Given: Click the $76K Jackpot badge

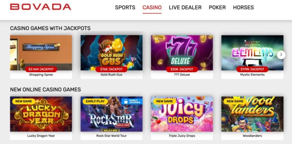Looking at the screenshot, I should 111,69.
